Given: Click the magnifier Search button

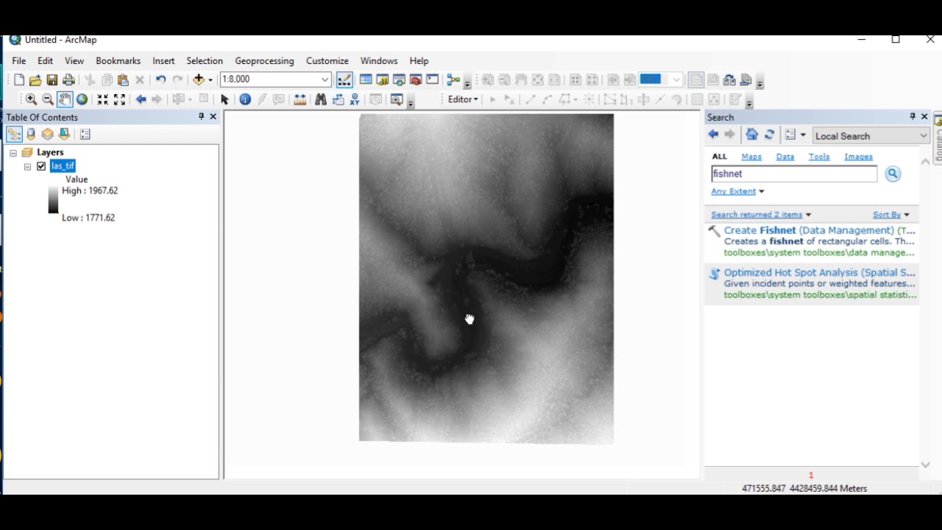Looking at the screenshot, I should click(x=893, y=174).
